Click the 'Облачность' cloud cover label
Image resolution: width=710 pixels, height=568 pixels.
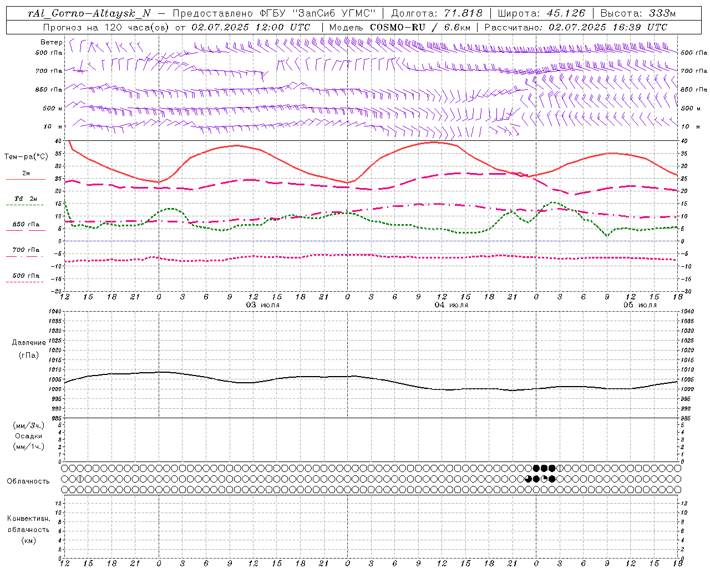28,481
